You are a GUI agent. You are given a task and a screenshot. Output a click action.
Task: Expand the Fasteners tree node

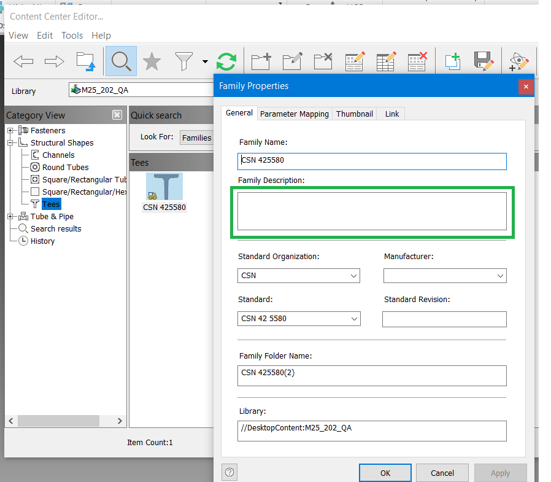point(9,130)
